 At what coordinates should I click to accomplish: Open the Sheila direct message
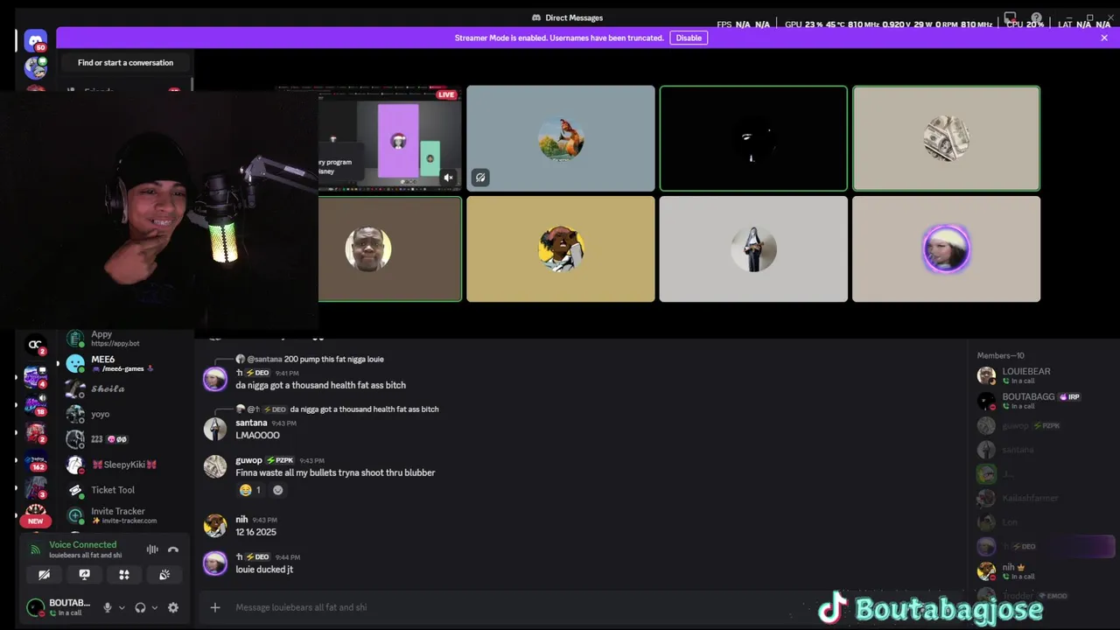[x=125, y=388]
